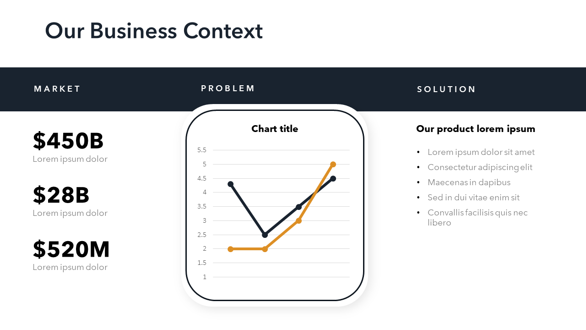Select the caption under $520M
This screenshot has height=330, width=586.
tap(70, 267)
